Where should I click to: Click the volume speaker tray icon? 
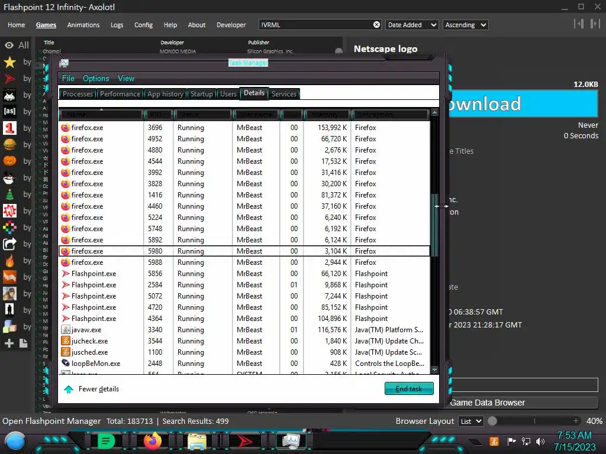tap(540, 441)
